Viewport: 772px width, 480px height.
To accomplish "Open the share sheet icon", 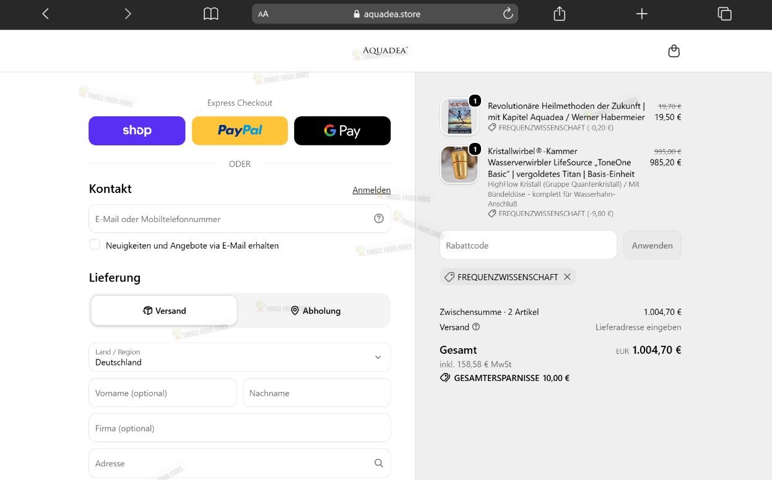I will click(560, 14).
